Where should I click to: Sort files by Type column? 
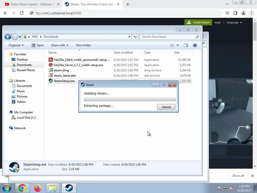[157, 53]
